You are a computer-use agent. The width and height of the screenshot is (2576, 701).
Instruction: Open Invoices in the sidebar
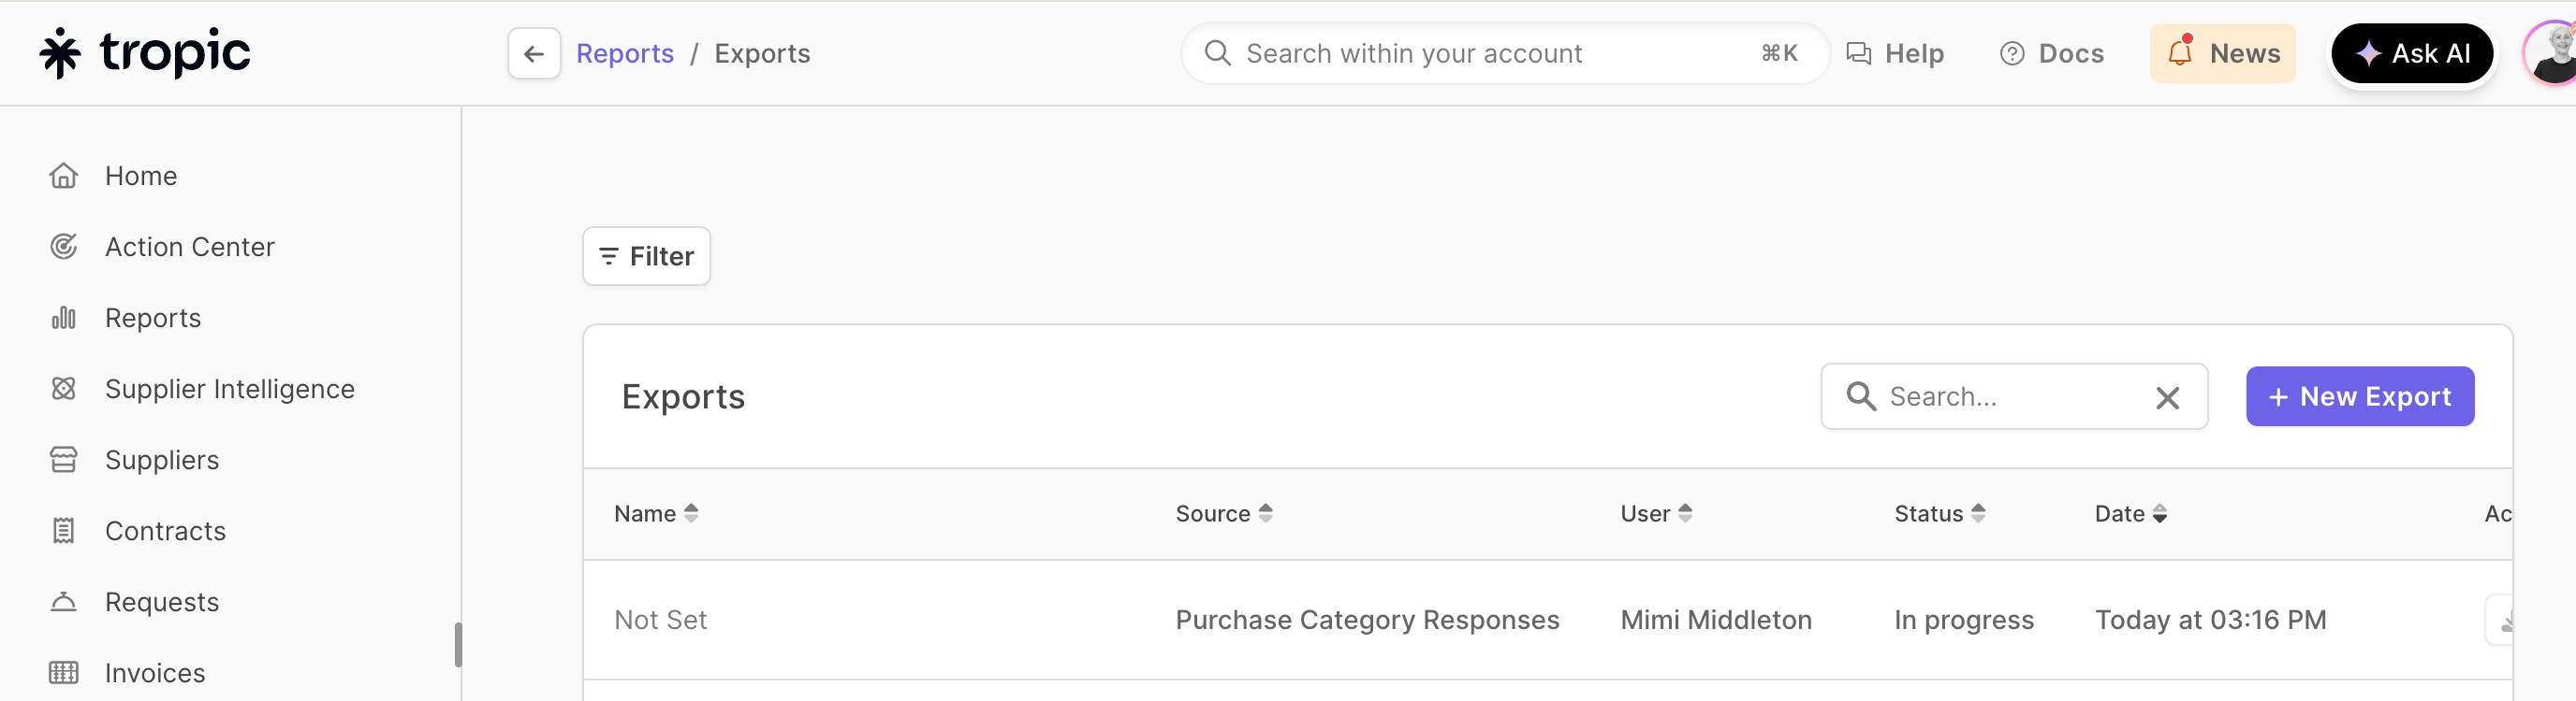[155, 672]
